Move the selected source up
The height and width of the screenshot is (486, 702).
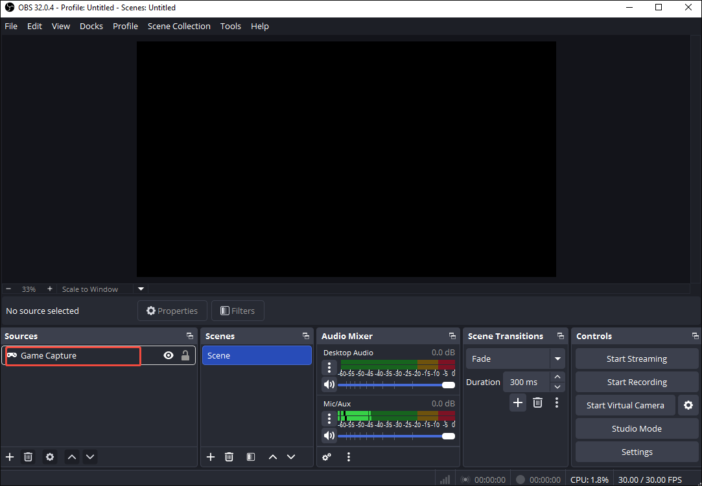[71, 457]
